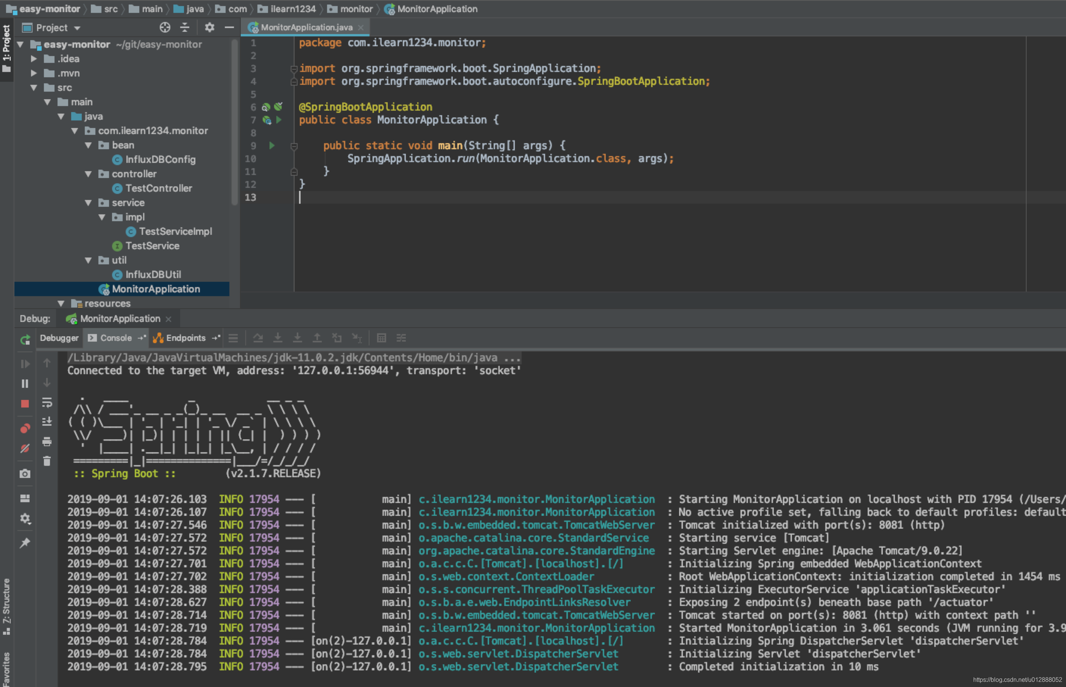Close the MonitorApplication.java editor tab
This screenshot has width=1066, height=687.
coord(361,28)
